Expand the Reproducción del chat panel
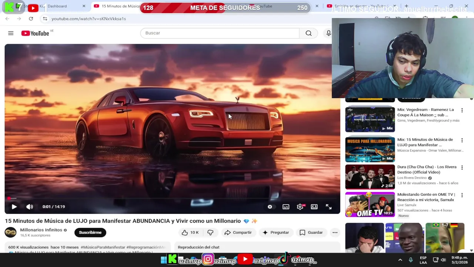 coord(257,247)
